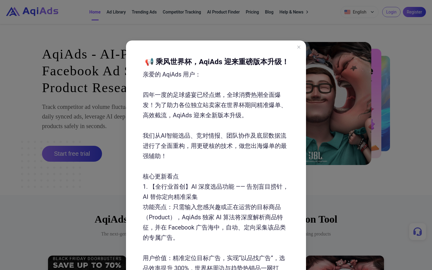432x270 pixels.
Task: Open the Ad Library page
Action: (116, 12)
